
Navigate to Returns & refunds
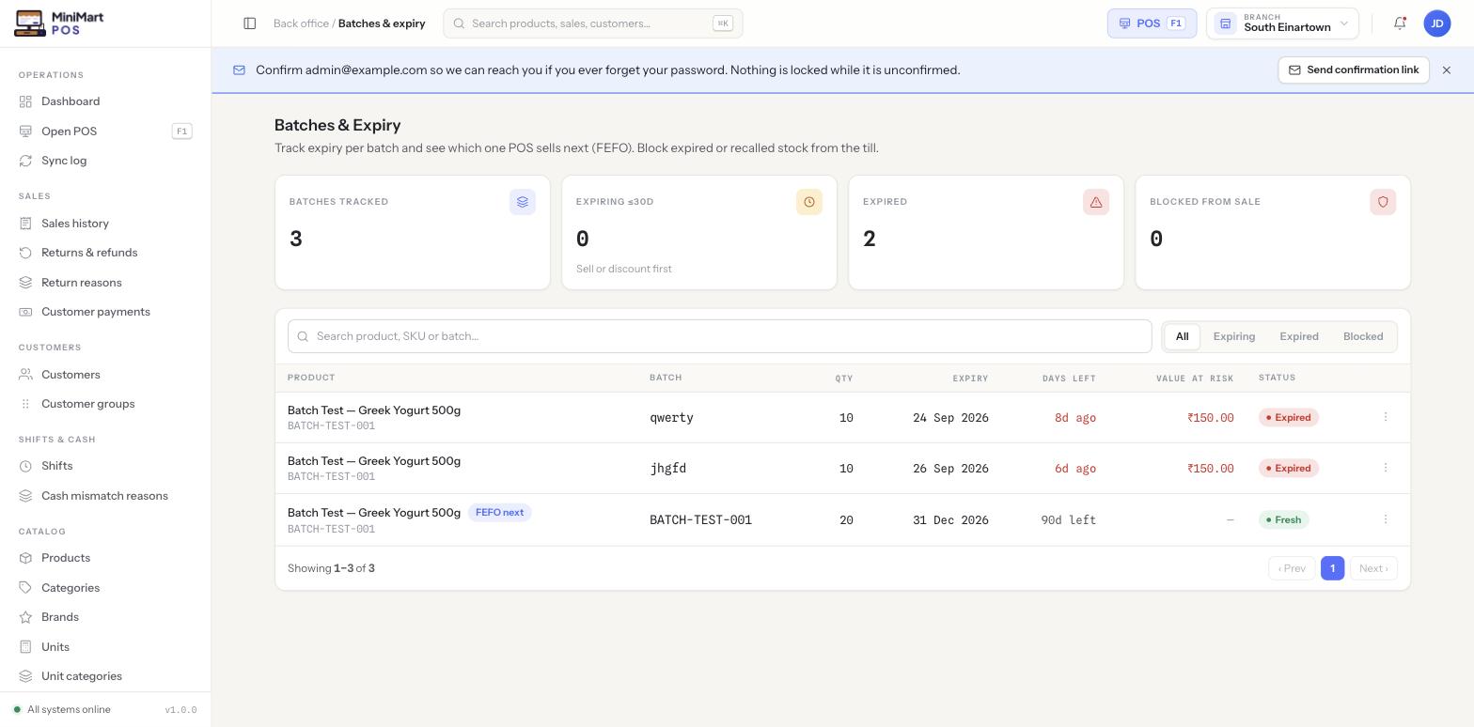click(x=105, y=253)
